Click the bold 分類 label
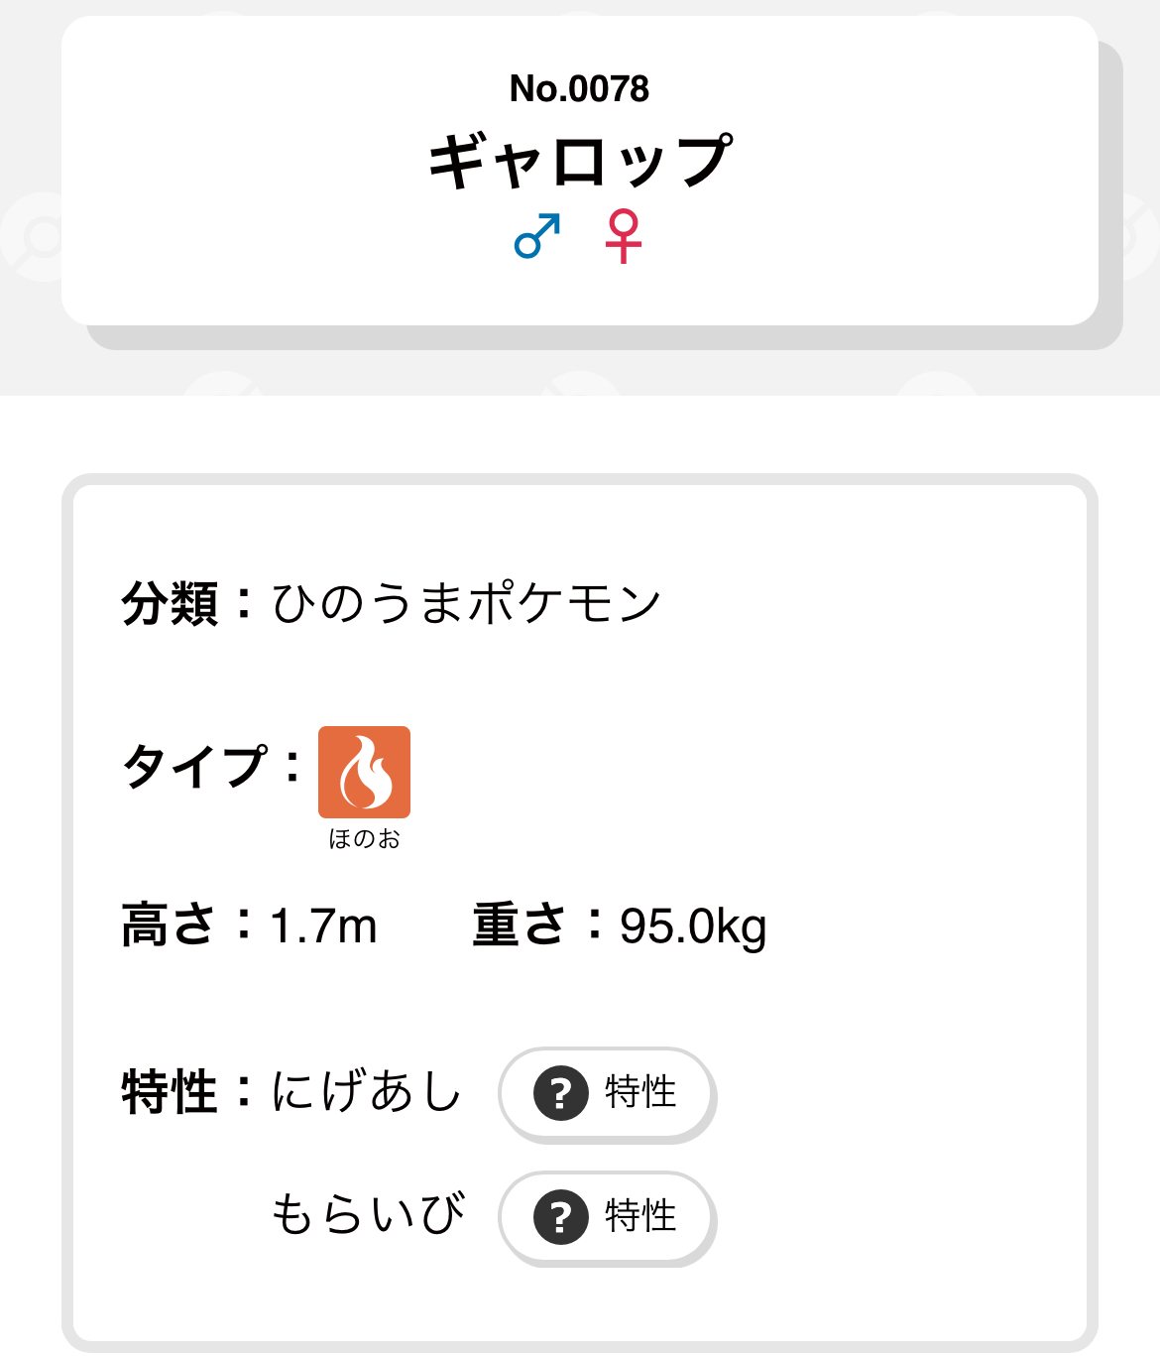This screenshot has width=1160, height=1356. click(170, 603)
